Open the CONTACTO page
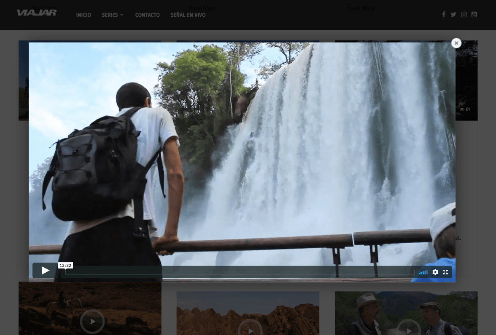This screenshot has width=496, height=335. tap(147, 15)
